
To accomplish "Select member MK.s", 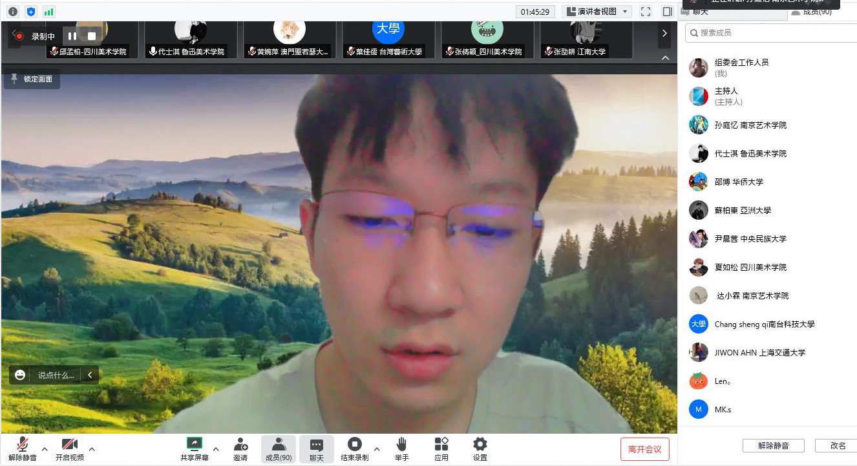I will (768, 409).
